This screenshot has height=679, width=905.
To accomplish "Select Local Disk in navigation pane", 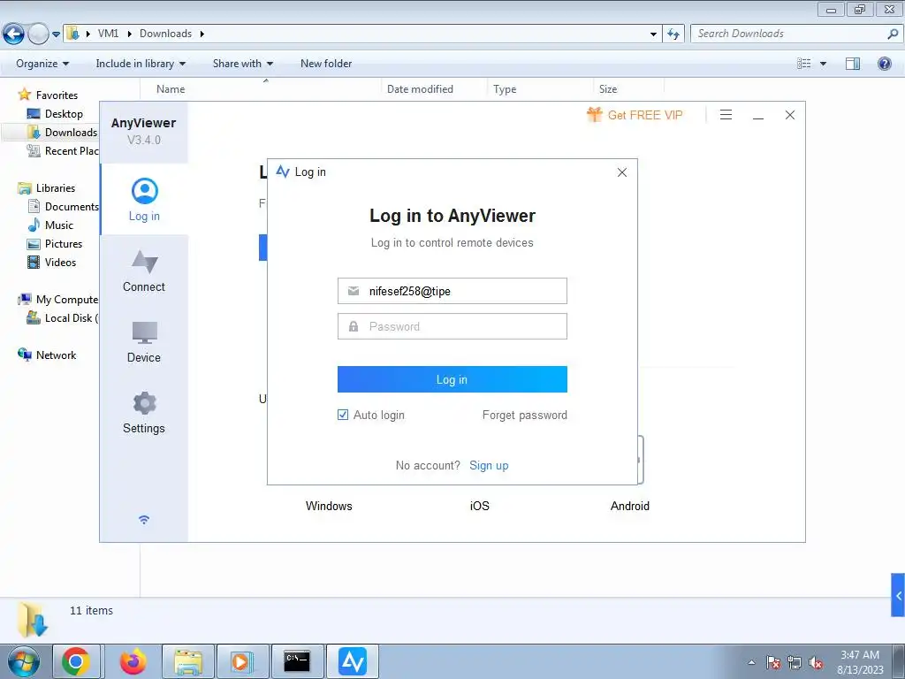I will tap(72, 318).
